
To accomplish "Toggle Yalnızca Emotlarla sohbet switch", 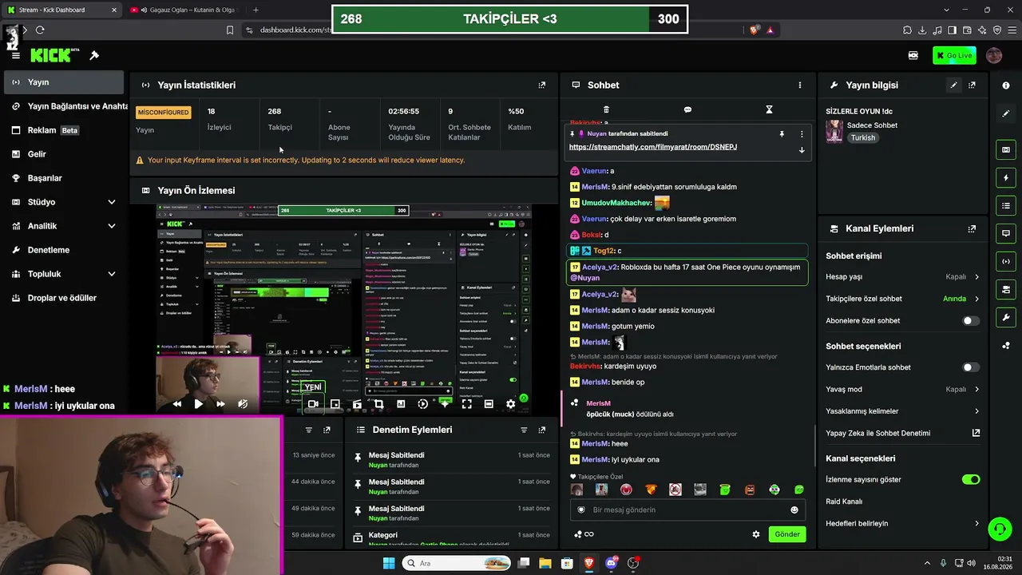I will click(971, 367).
